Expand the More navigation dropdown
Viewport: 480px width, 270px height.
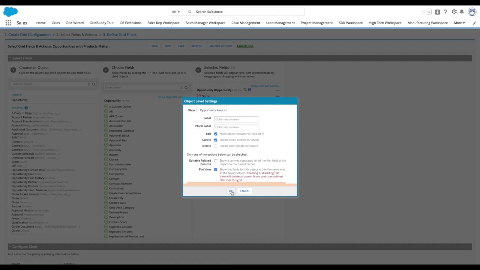click(x=459, y=23)
